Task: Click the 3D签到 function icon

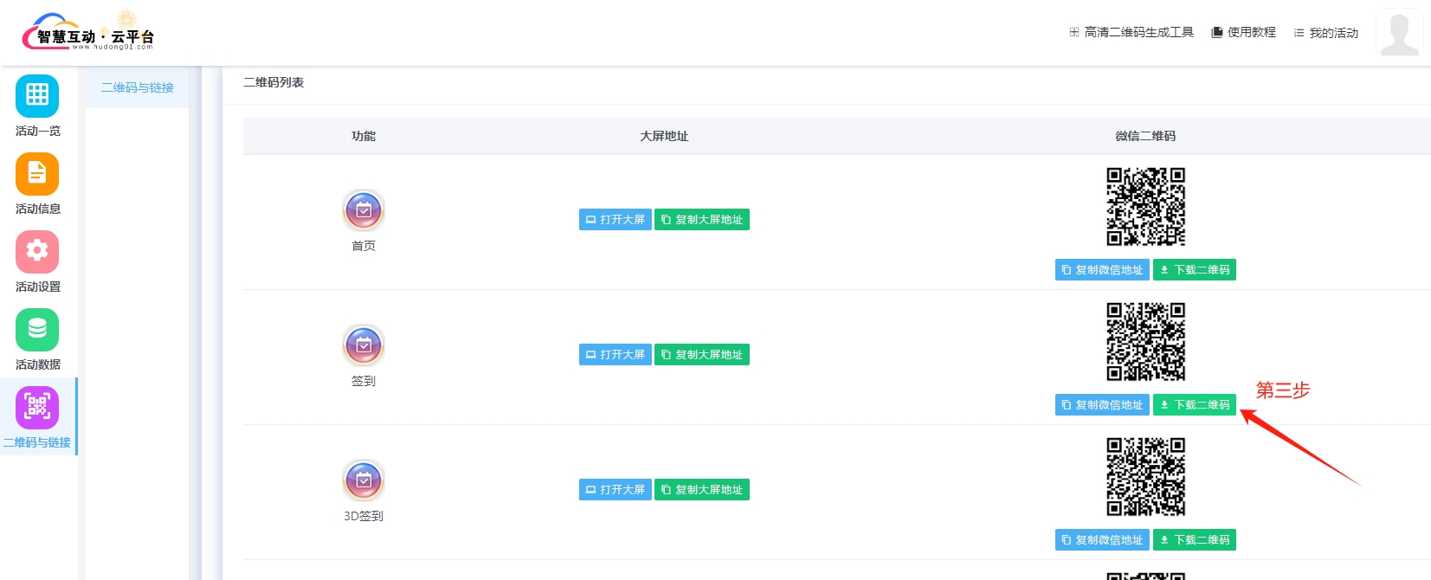Action: (364, 480)
